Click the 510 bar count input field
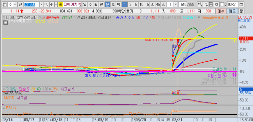 [182, 4]
